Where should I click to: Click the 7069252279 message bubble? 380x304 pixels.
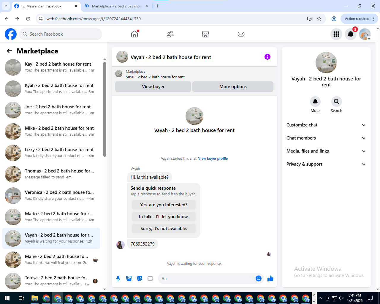[142, 244]
